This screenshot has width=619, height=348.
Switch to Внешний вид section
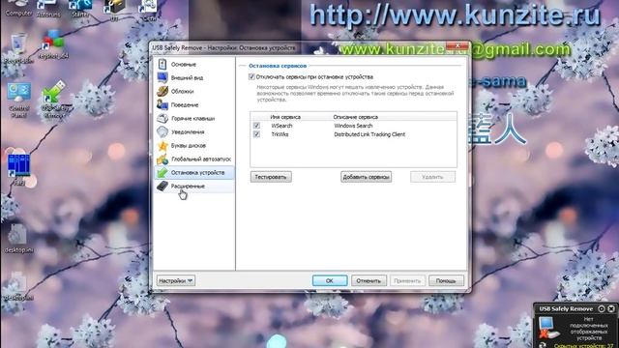187,77
